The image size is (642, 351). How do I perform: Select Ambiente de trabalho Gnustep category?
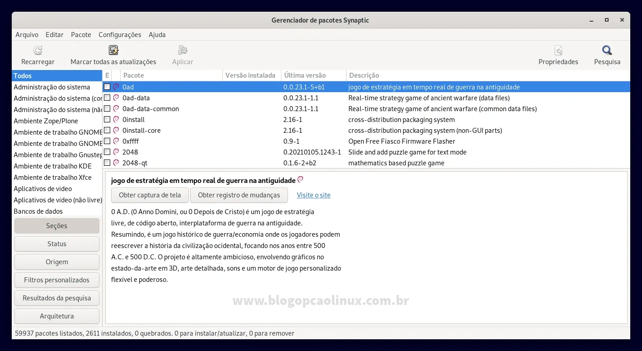click(x=57, y=155)
